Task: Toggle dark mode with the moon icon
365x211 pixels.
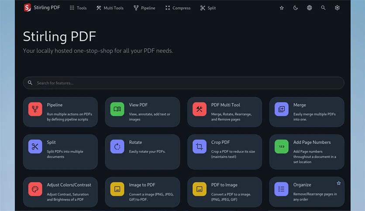Action: click(296, 8)
